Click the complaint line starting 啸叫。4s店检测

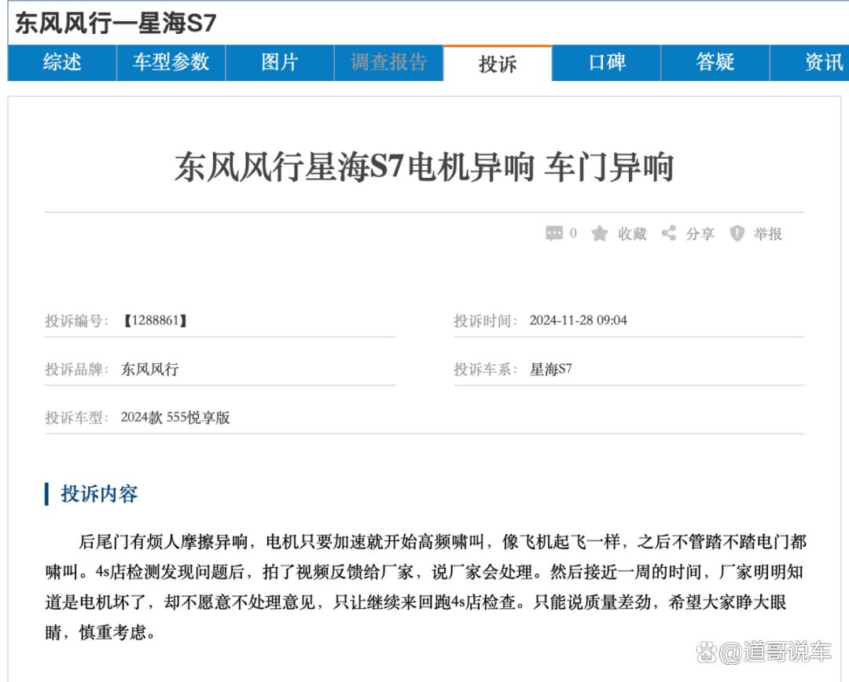(424, 572)
